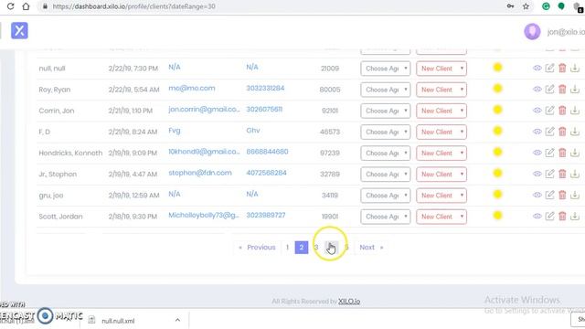Go to Previous page of clients
Image resolution: width=585 pixels, height=329 pixels.
pyautogui.click(x=257, y=248)
